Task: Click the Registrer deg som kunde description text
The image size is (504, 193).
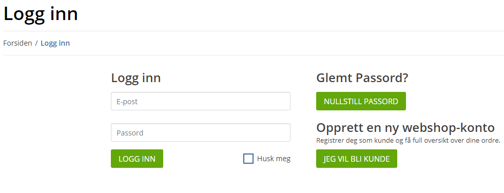Action: pos(408,141)
